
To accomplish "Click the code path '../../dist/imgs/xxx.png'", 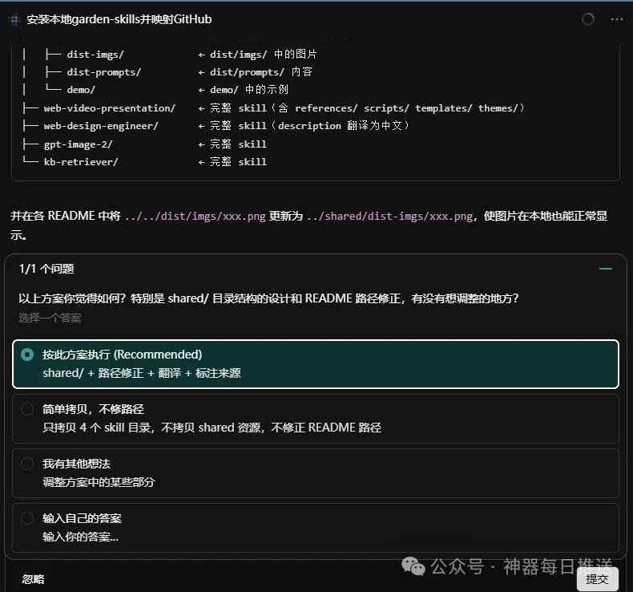I will click(195, 217).
